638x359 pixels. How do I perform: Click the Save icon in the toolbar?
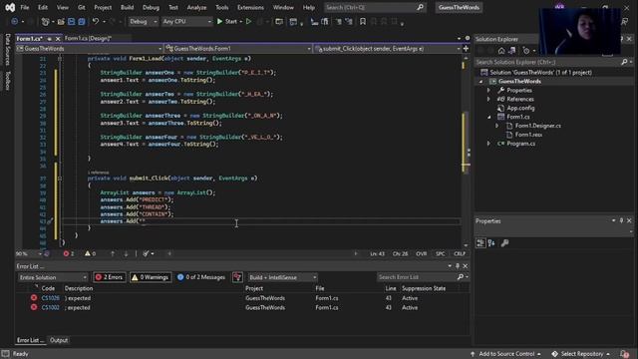tap(71, 22)
